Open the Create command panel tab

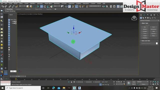point(141,15)
